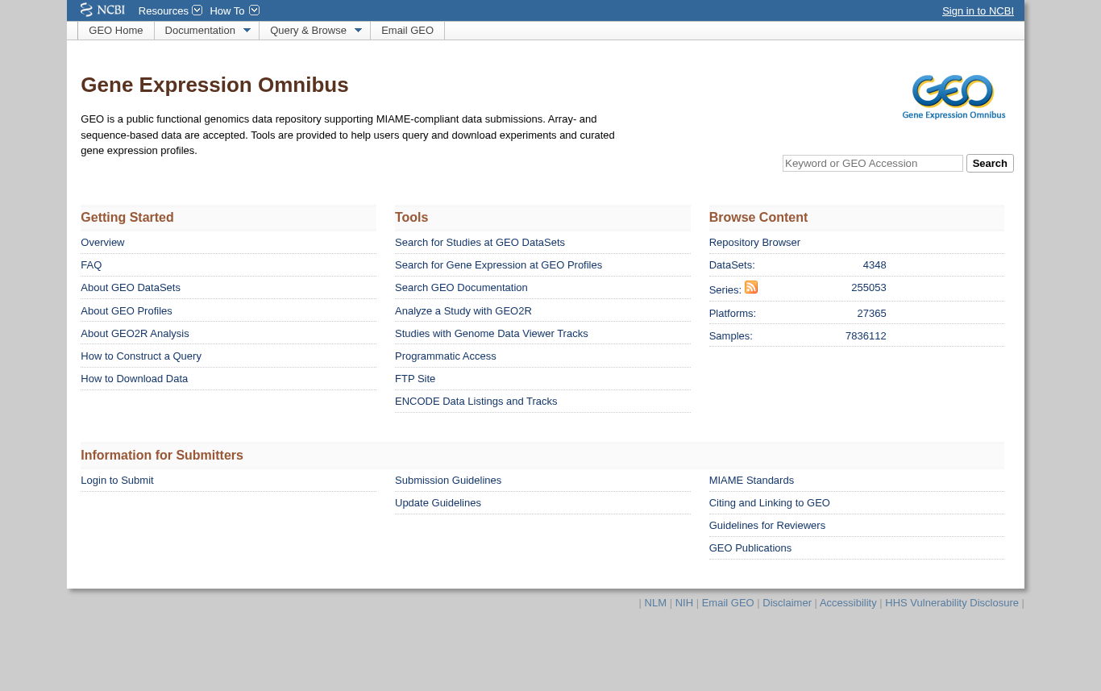Open HHS Vulnerability Disclosure footer link
Viewport: 1101px width, 691px height.
(952, 603)
